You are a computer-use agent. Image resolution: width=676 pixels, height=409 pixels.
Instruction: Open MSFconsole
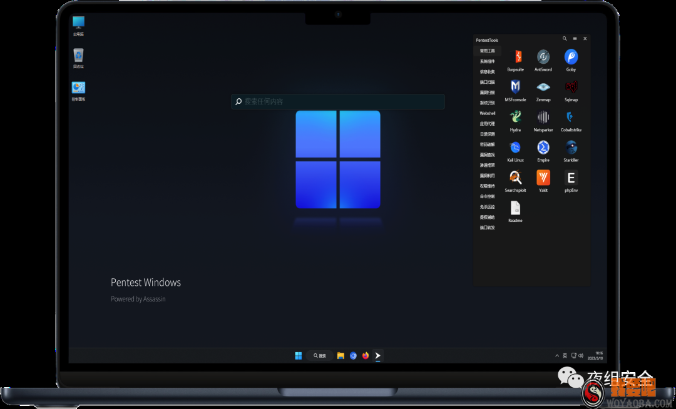point(515,91)
